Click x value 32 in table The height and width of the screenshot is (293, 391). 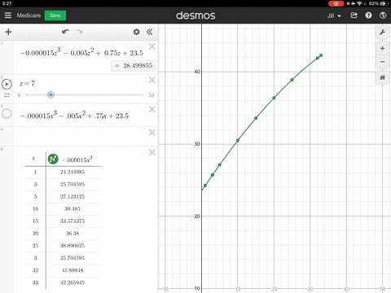click(35, 270)
